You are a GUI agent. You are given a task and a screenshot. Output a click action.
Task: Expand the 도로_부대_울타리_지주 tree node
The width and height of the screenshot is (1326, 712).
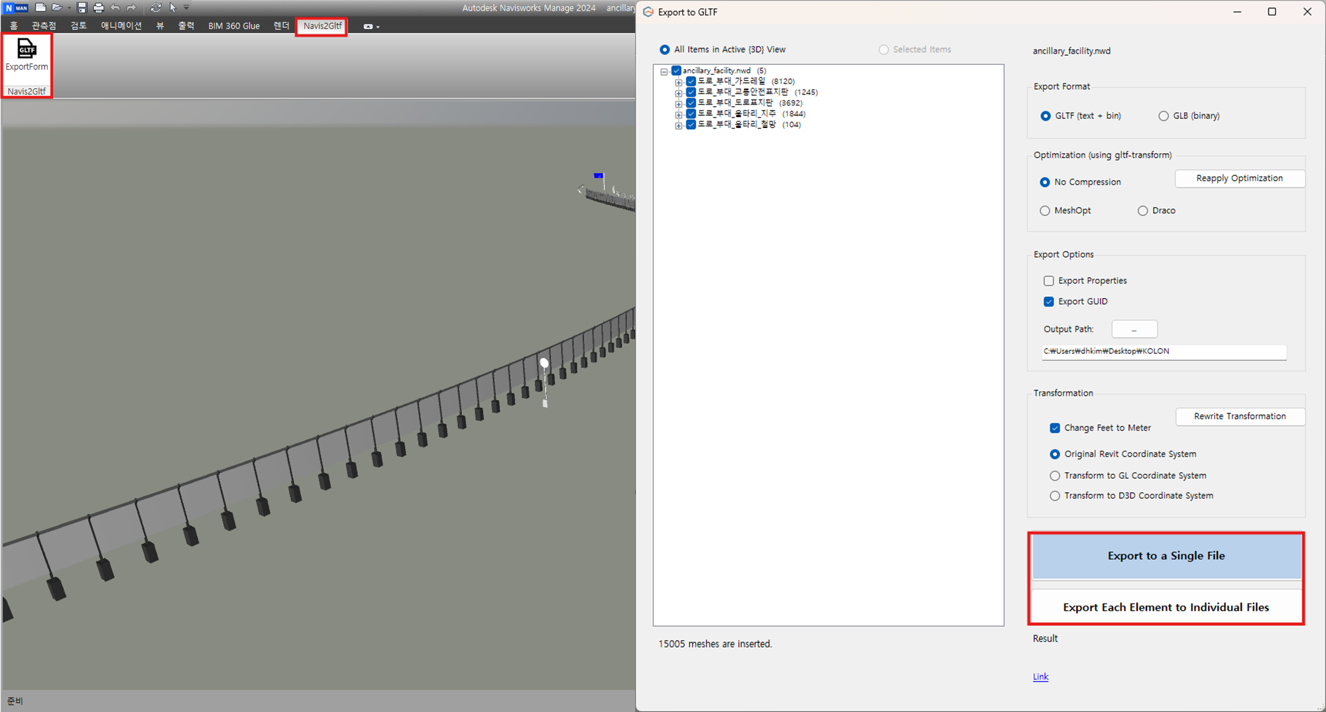pos(678,115)
